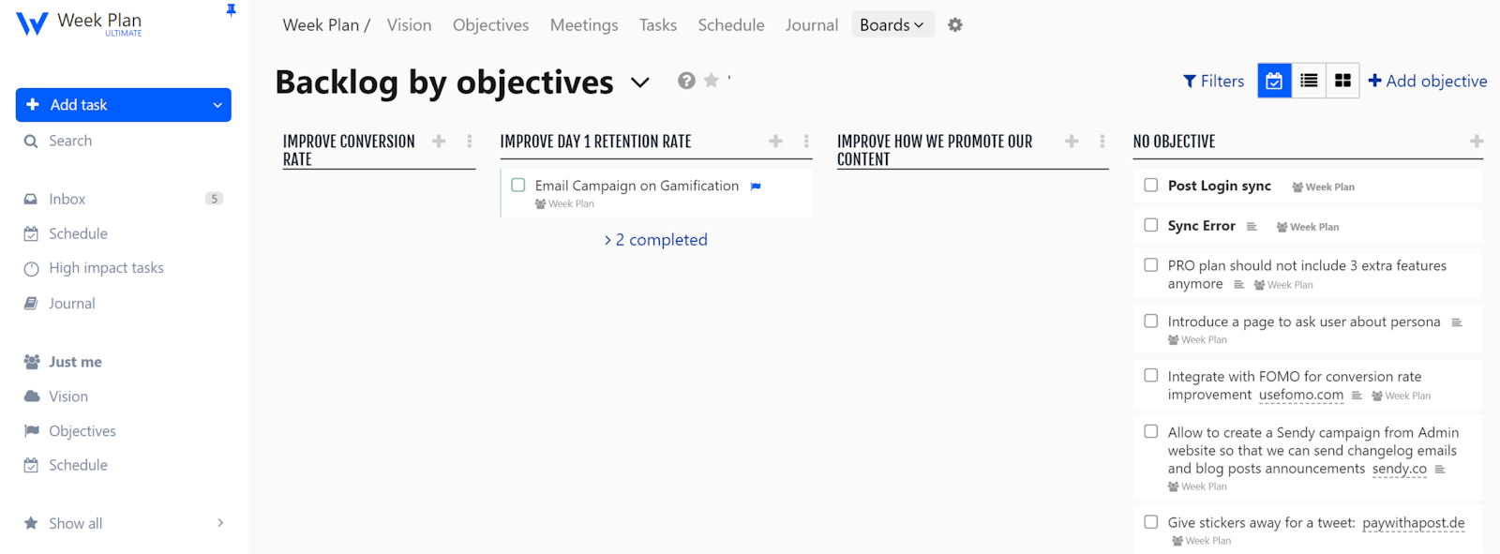This screenshot has height=554, width=1500.
Task: Expand the Boards dropdown menu
Action: (x=892, y=25)
